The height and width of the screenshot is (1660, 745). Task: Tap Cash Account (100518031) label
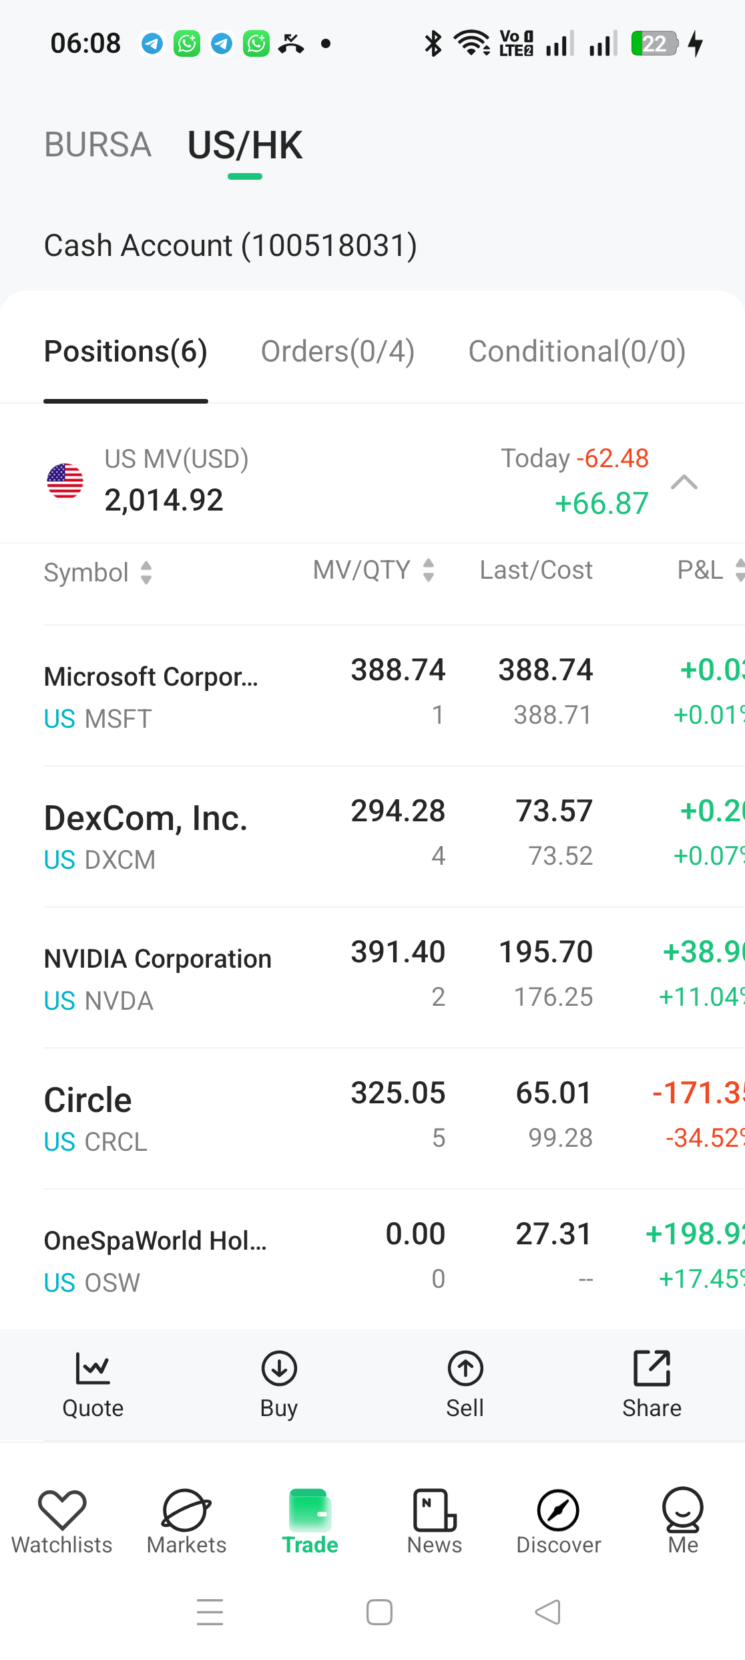(x=230, y=245)
